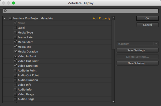Screen dimensions: 161x106
Task: Enable Video Usage checkbox
Action: tap(15, 94)
